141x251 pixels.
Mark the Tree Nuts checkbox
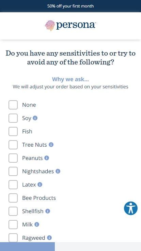[13, 145]
